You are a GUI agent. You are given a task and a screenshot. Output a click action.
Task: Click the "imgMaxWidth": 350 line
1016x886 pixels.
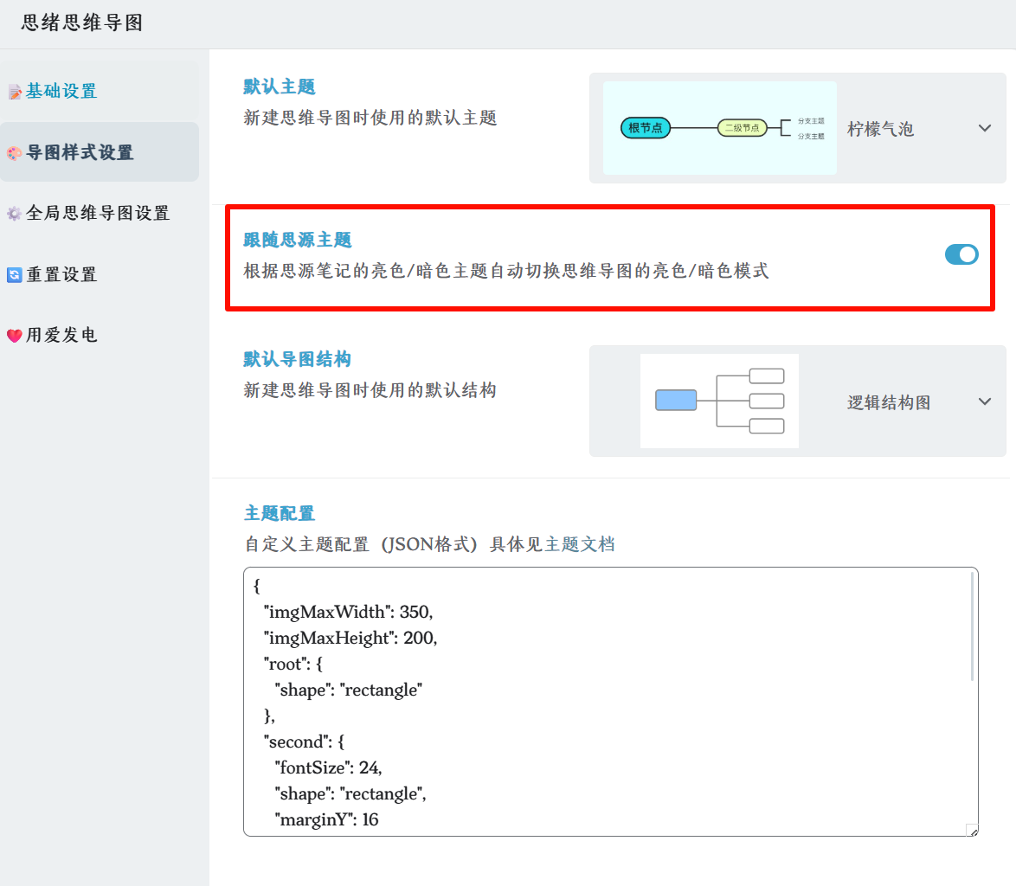tap(348, 612)
